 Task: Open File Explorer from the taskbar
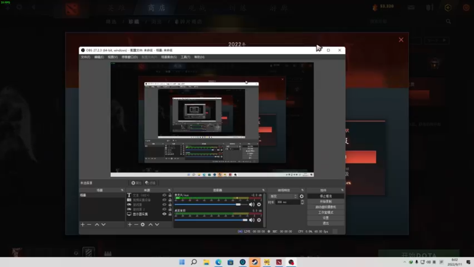206,262
